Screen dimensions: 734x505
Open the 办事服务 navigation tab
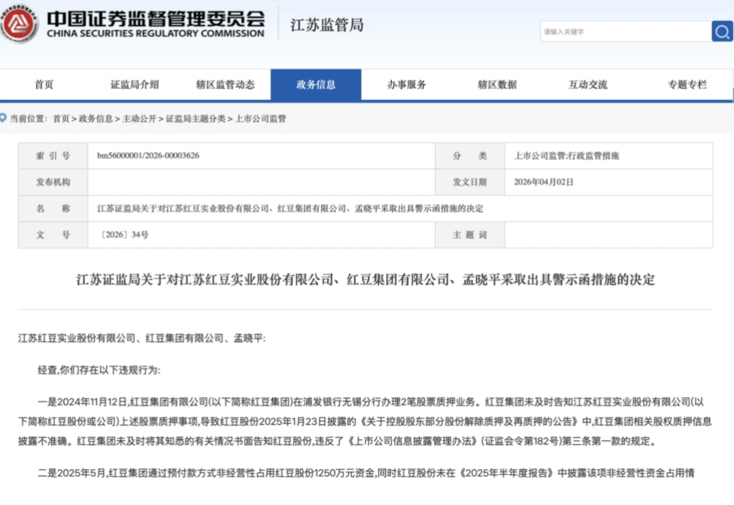tap(406, 85)
